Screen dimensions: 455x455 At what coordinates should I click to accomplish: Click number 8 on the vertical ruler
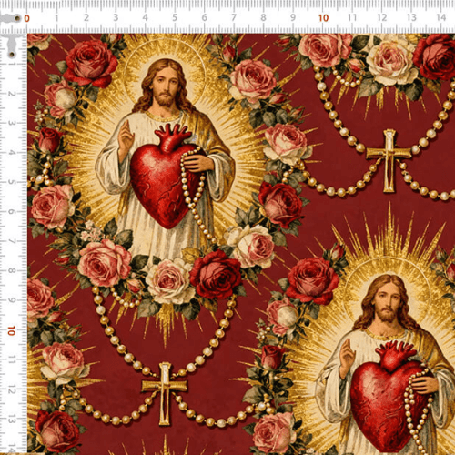click(x=12, y=270)
